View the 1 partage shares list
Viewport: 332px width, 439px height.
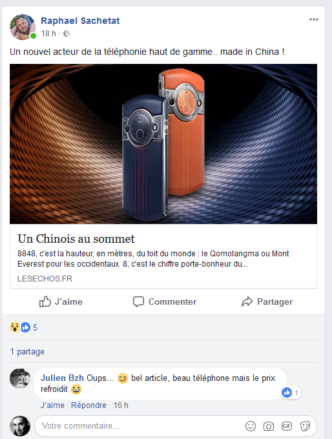[x=27, y=351]
